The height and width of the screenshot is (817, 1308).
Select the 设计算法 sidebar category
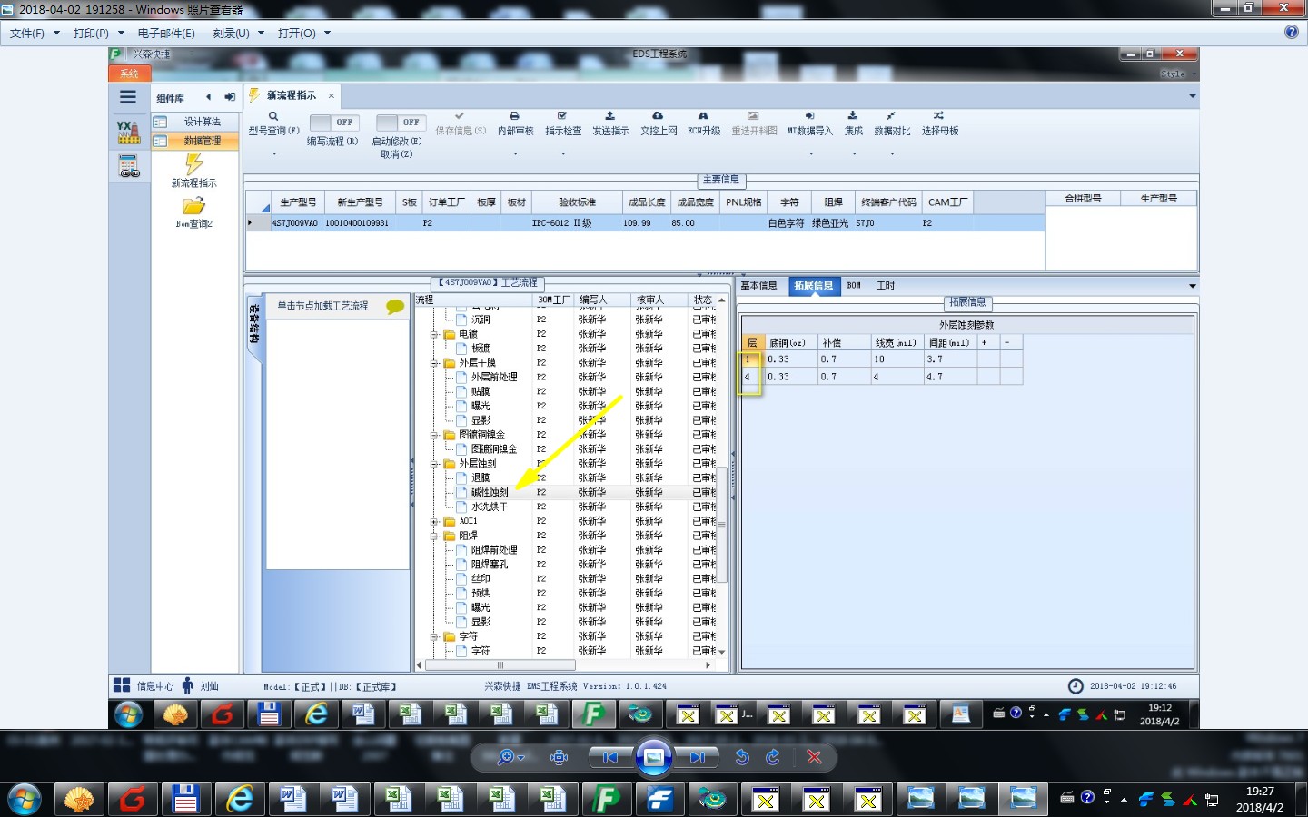click(x=194, y=122)
